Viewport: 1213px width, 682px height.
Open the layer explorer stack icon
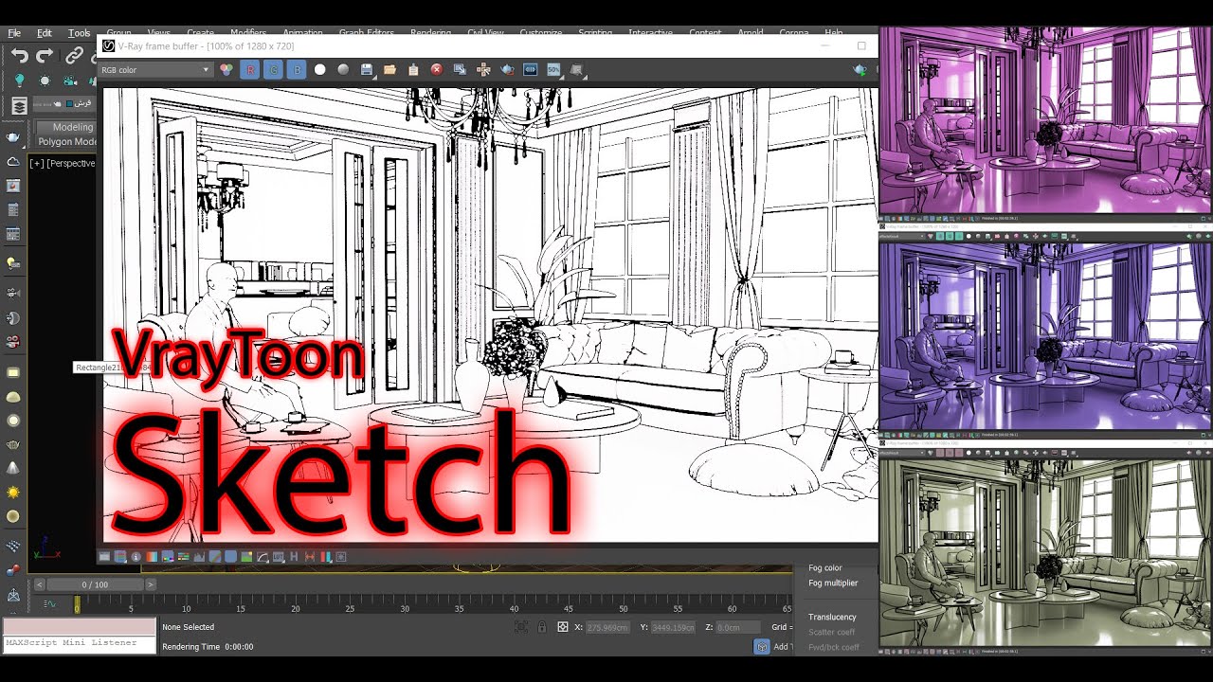[19, 105]
